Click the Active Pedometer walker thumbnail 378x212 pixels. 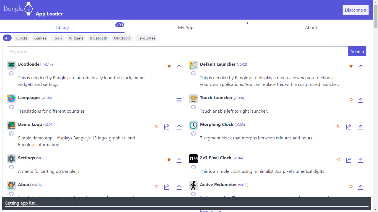[193, 185]
